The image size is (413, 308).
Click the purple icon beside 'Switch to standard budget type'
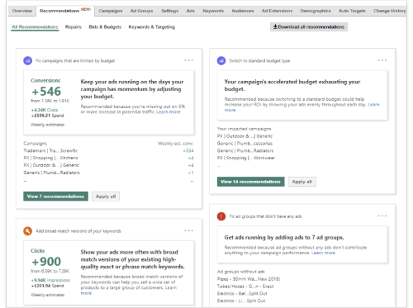tap(221, 60)
